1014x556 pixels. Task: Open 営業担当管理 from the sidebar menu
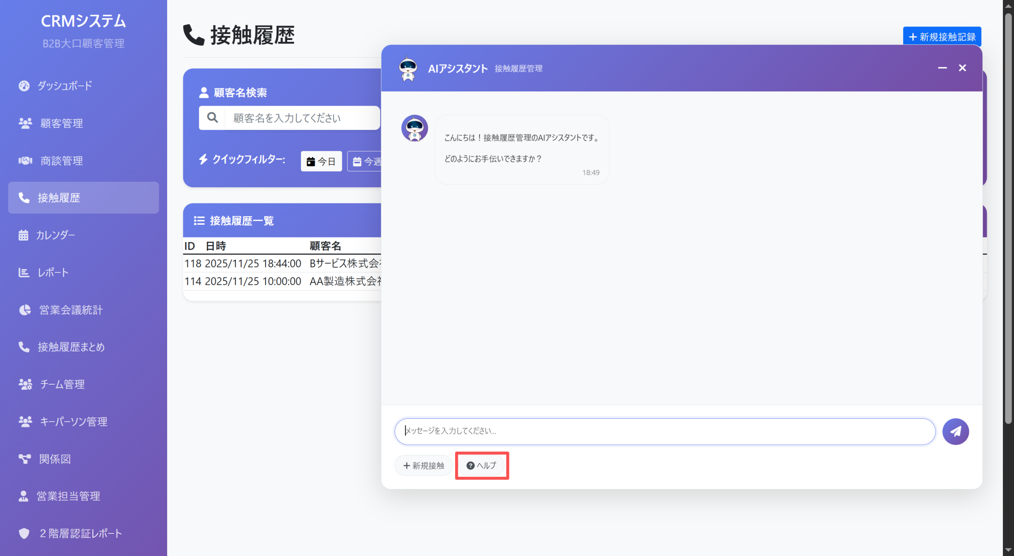[68, 496]
